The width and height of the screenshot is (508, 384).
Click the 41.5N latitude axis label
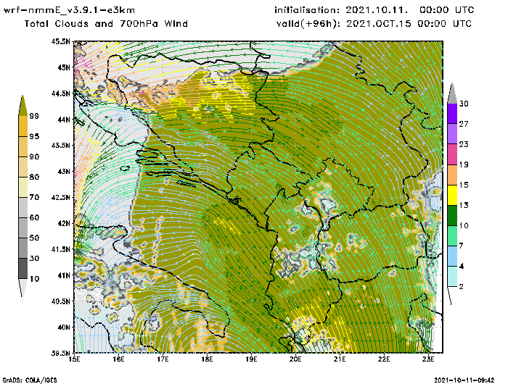pyautogui.click(x=60, y=249)
